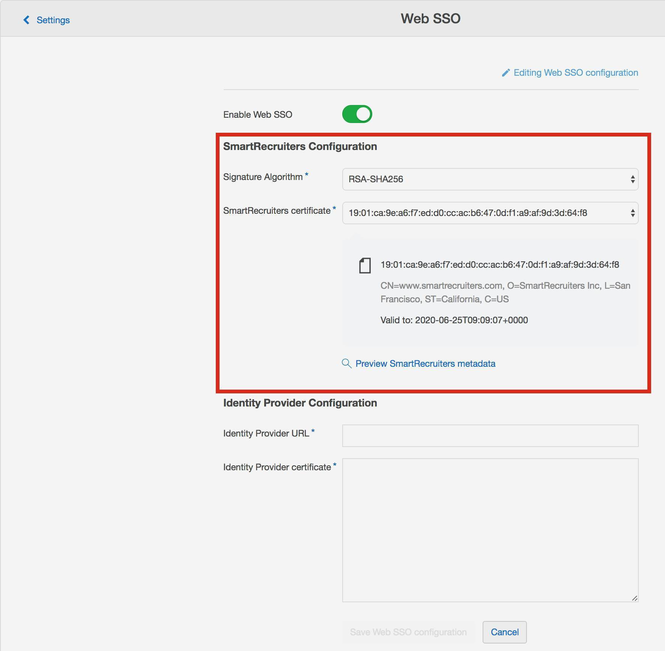This screenshot has height=651, width=665.
Task: Go back using the Settings chevron icon
Action: [x=26, y=20]
